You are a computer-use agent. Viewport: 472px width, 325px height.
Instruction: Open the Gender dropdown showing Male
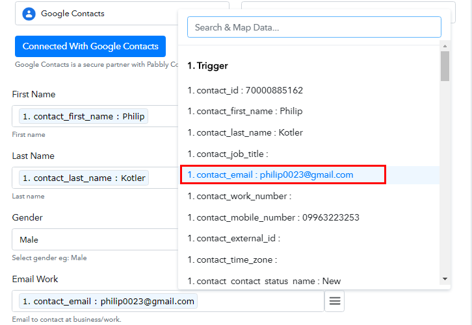(95, 239)
